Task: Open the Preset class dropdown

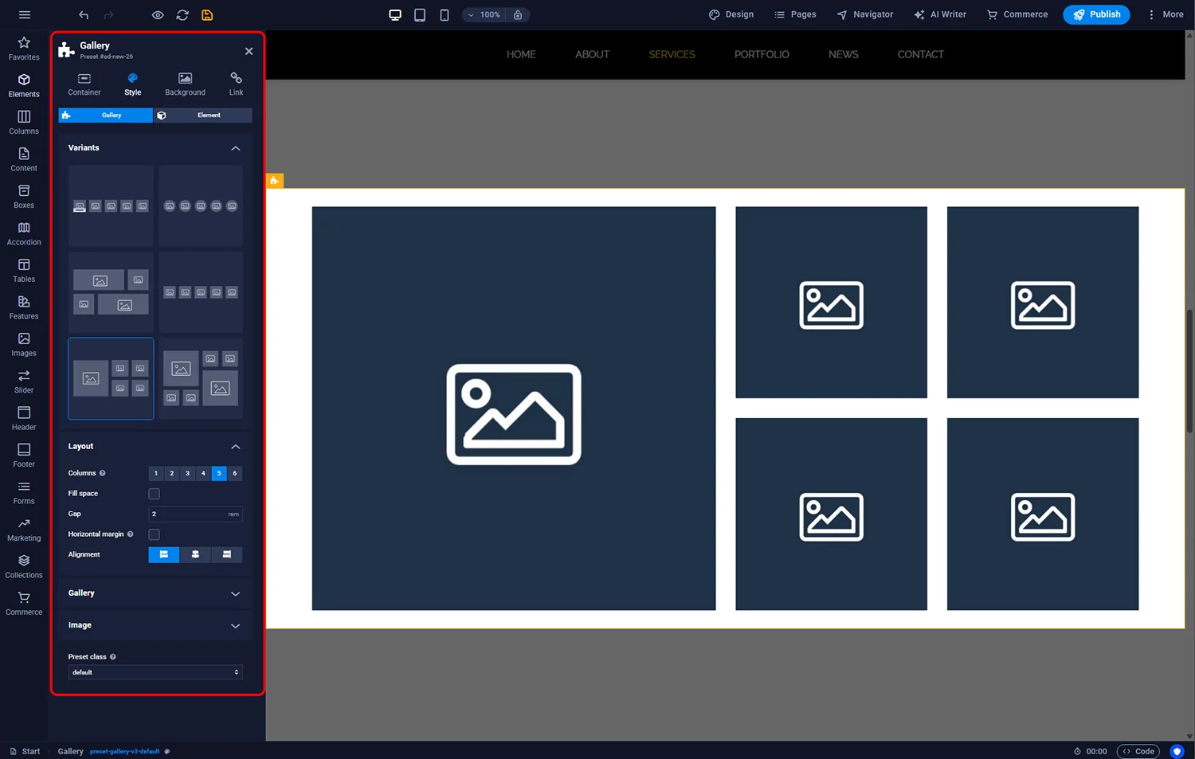Action: (x=155, y=671)
